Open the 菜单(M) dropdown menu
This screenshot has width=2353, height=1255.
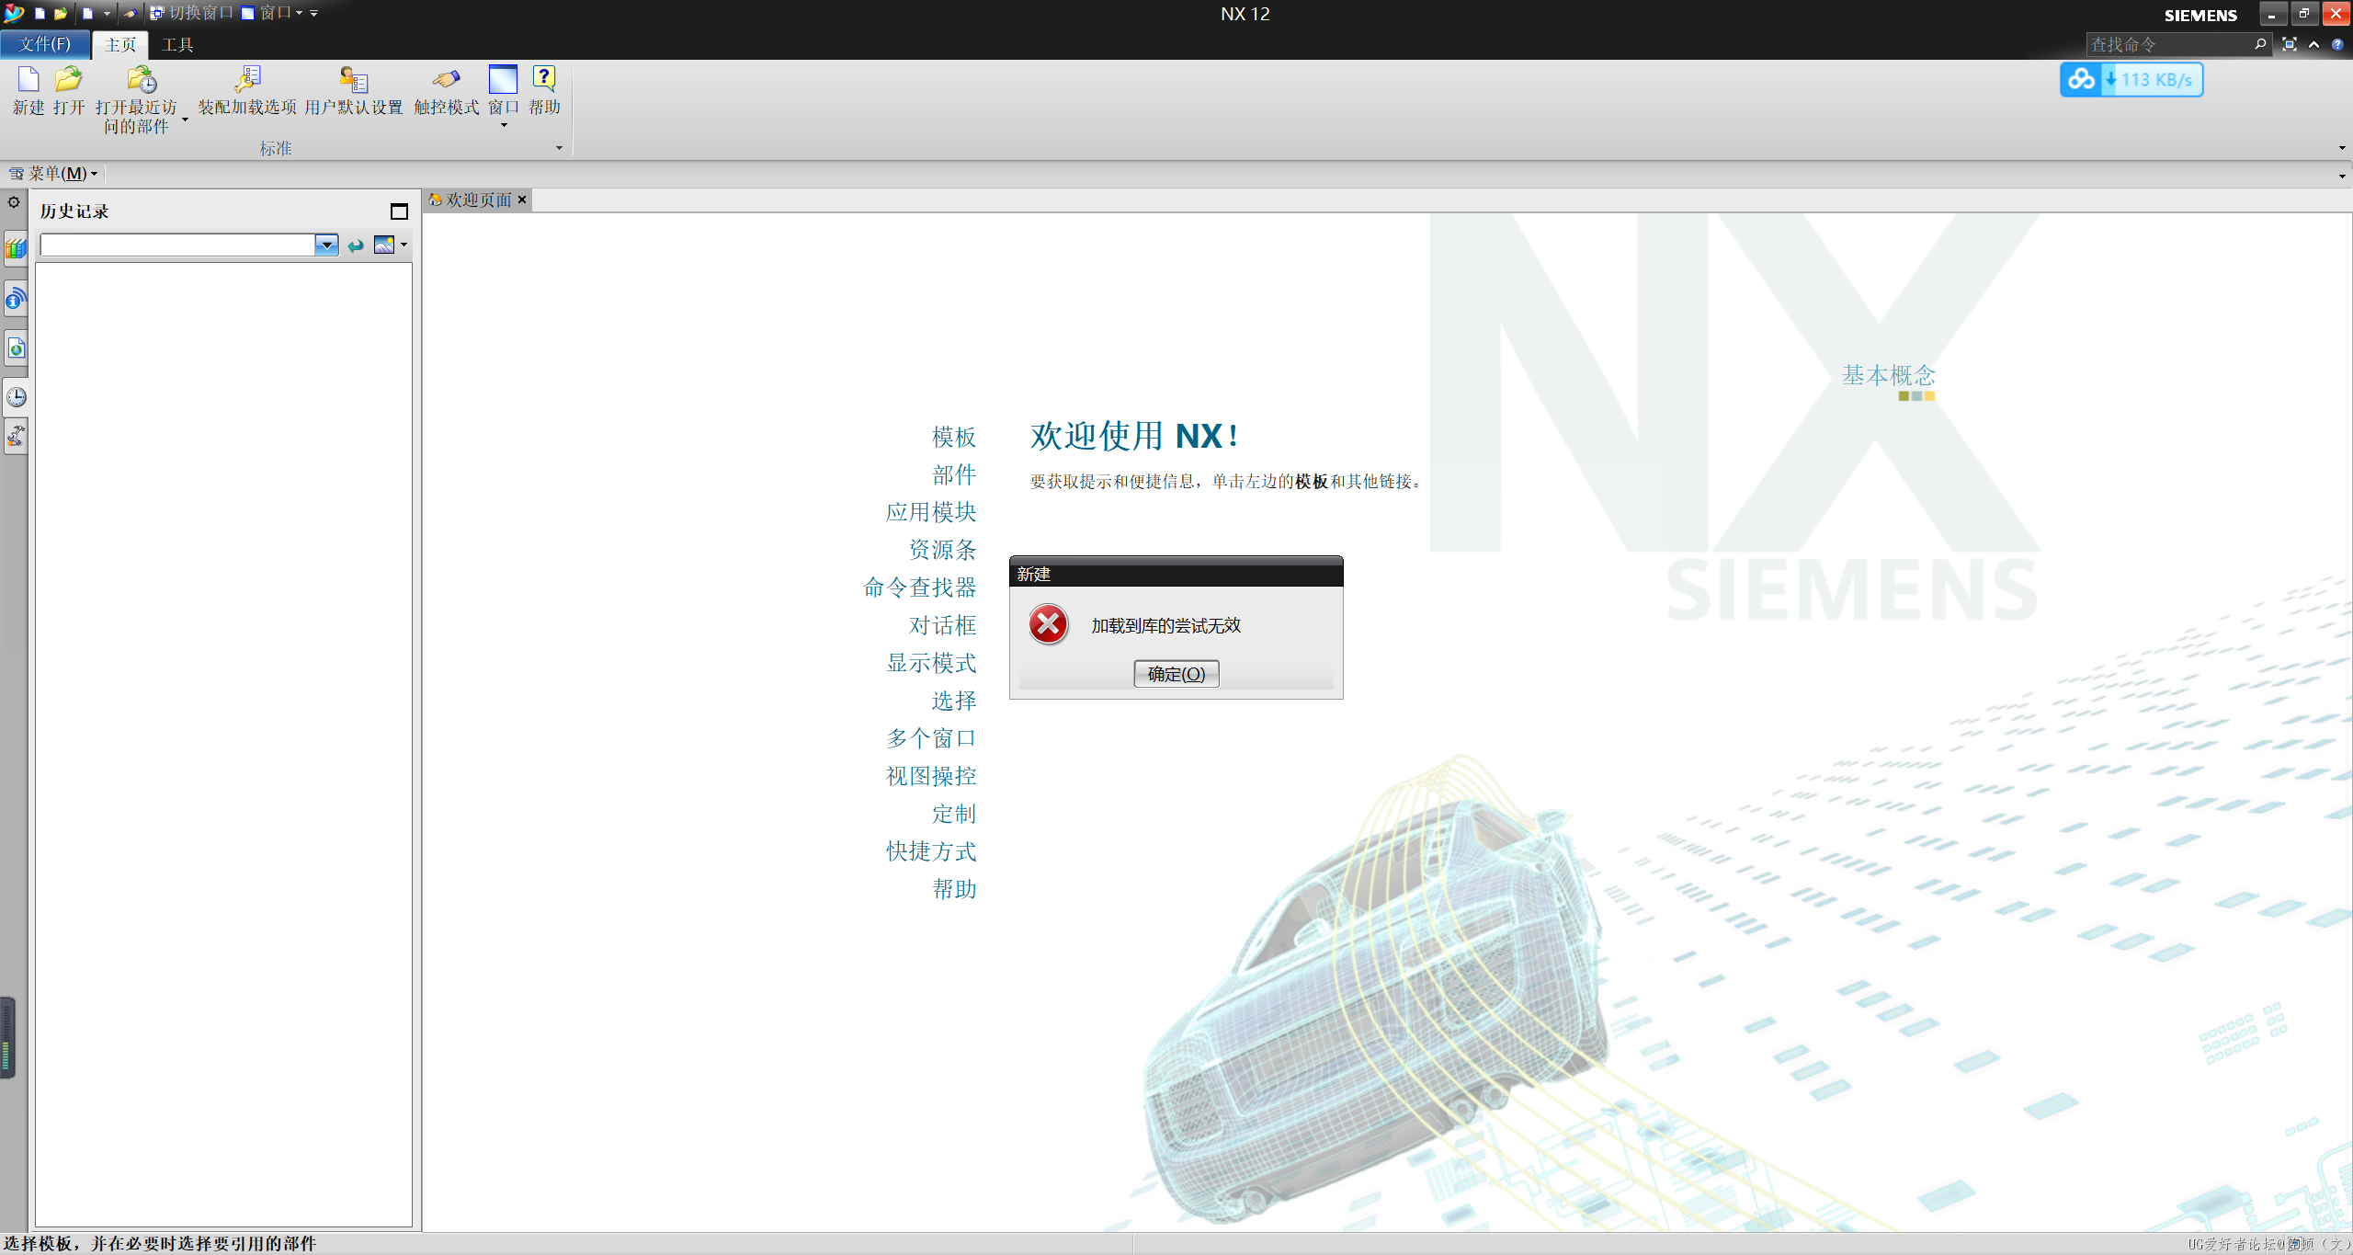[52, 173]
